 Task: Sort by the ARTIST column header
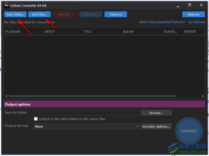pos(49,31)
